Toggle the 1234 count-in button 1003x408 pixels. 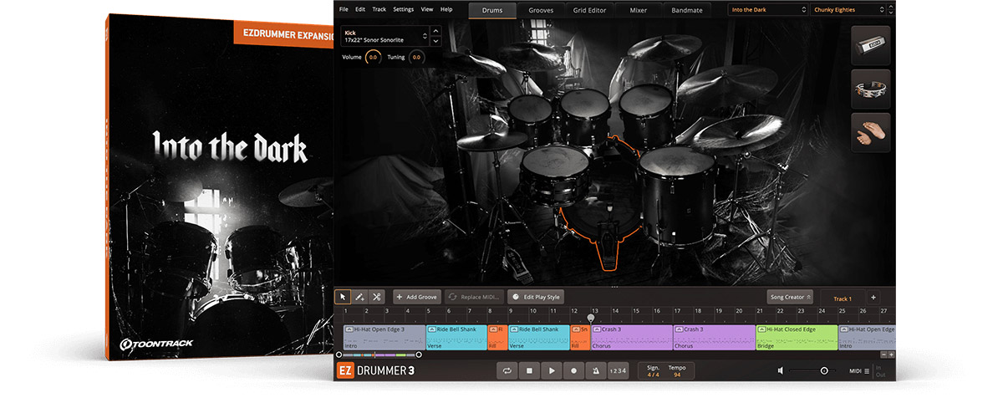point(617,370)
